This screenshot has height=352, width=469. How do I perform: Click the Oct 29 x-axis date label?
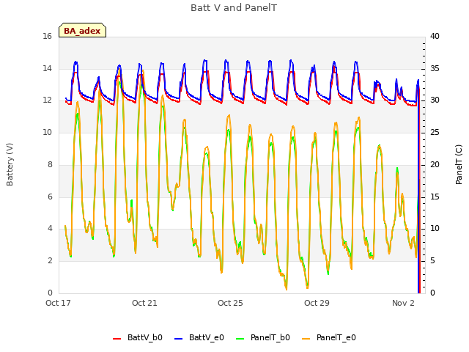pyautogui.click(x=317, y=303)
